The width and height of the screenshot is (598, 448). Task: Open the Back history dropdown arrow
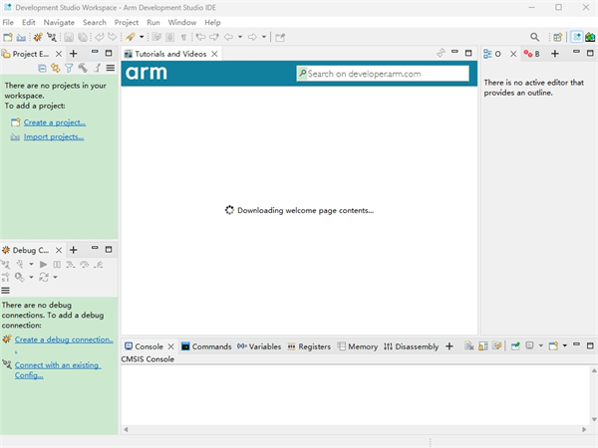pos(240,37)
